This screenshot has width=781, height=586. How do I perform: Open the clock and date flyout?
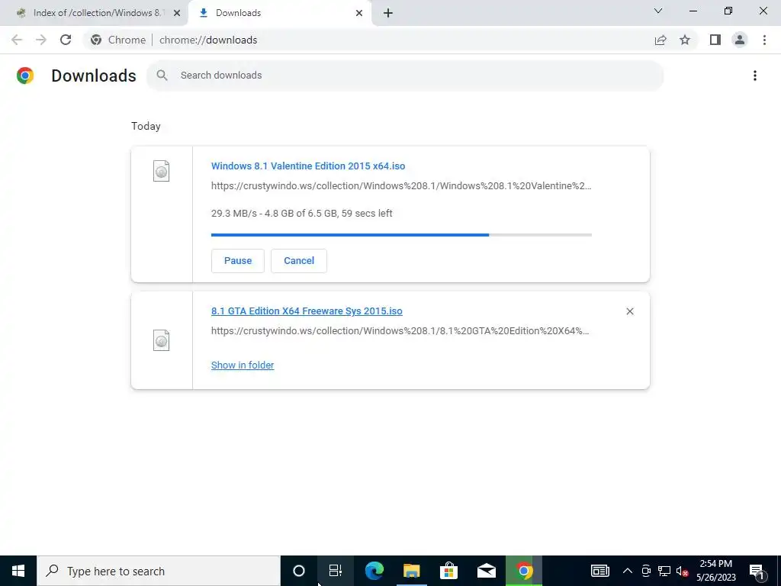coord(716,571)
